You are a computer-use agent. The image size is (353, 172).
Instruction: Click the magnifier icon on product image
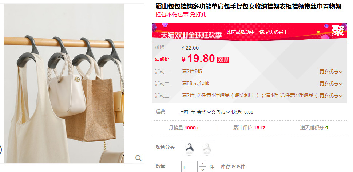[x=138, y=158]
